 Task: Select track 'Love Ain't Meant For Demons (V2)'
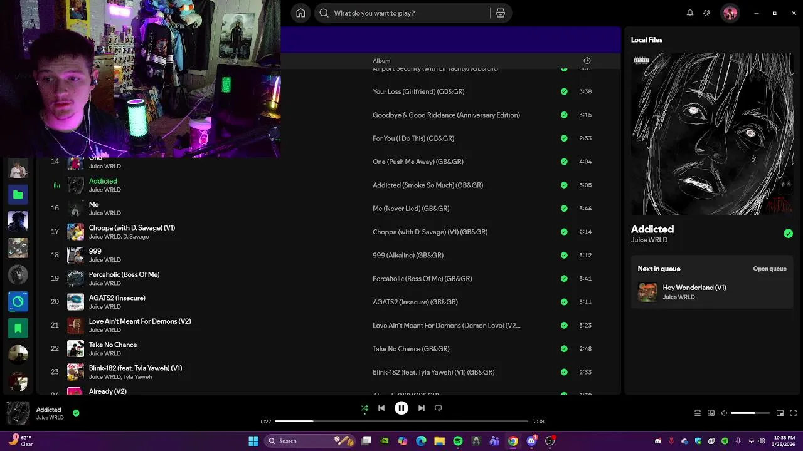[140, 321]
